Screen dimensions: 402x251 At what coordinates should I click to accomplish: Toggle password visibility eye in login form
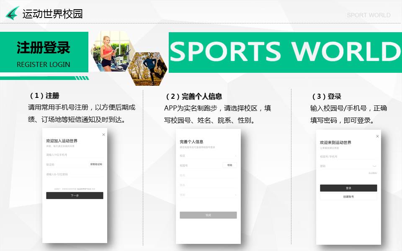click(x=374, y=166)
